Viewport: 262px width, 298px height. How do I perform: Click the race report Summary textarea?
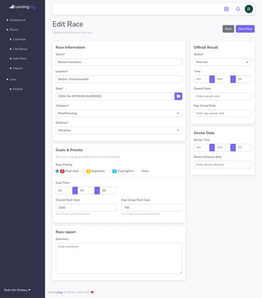click(x=119, y=258)
